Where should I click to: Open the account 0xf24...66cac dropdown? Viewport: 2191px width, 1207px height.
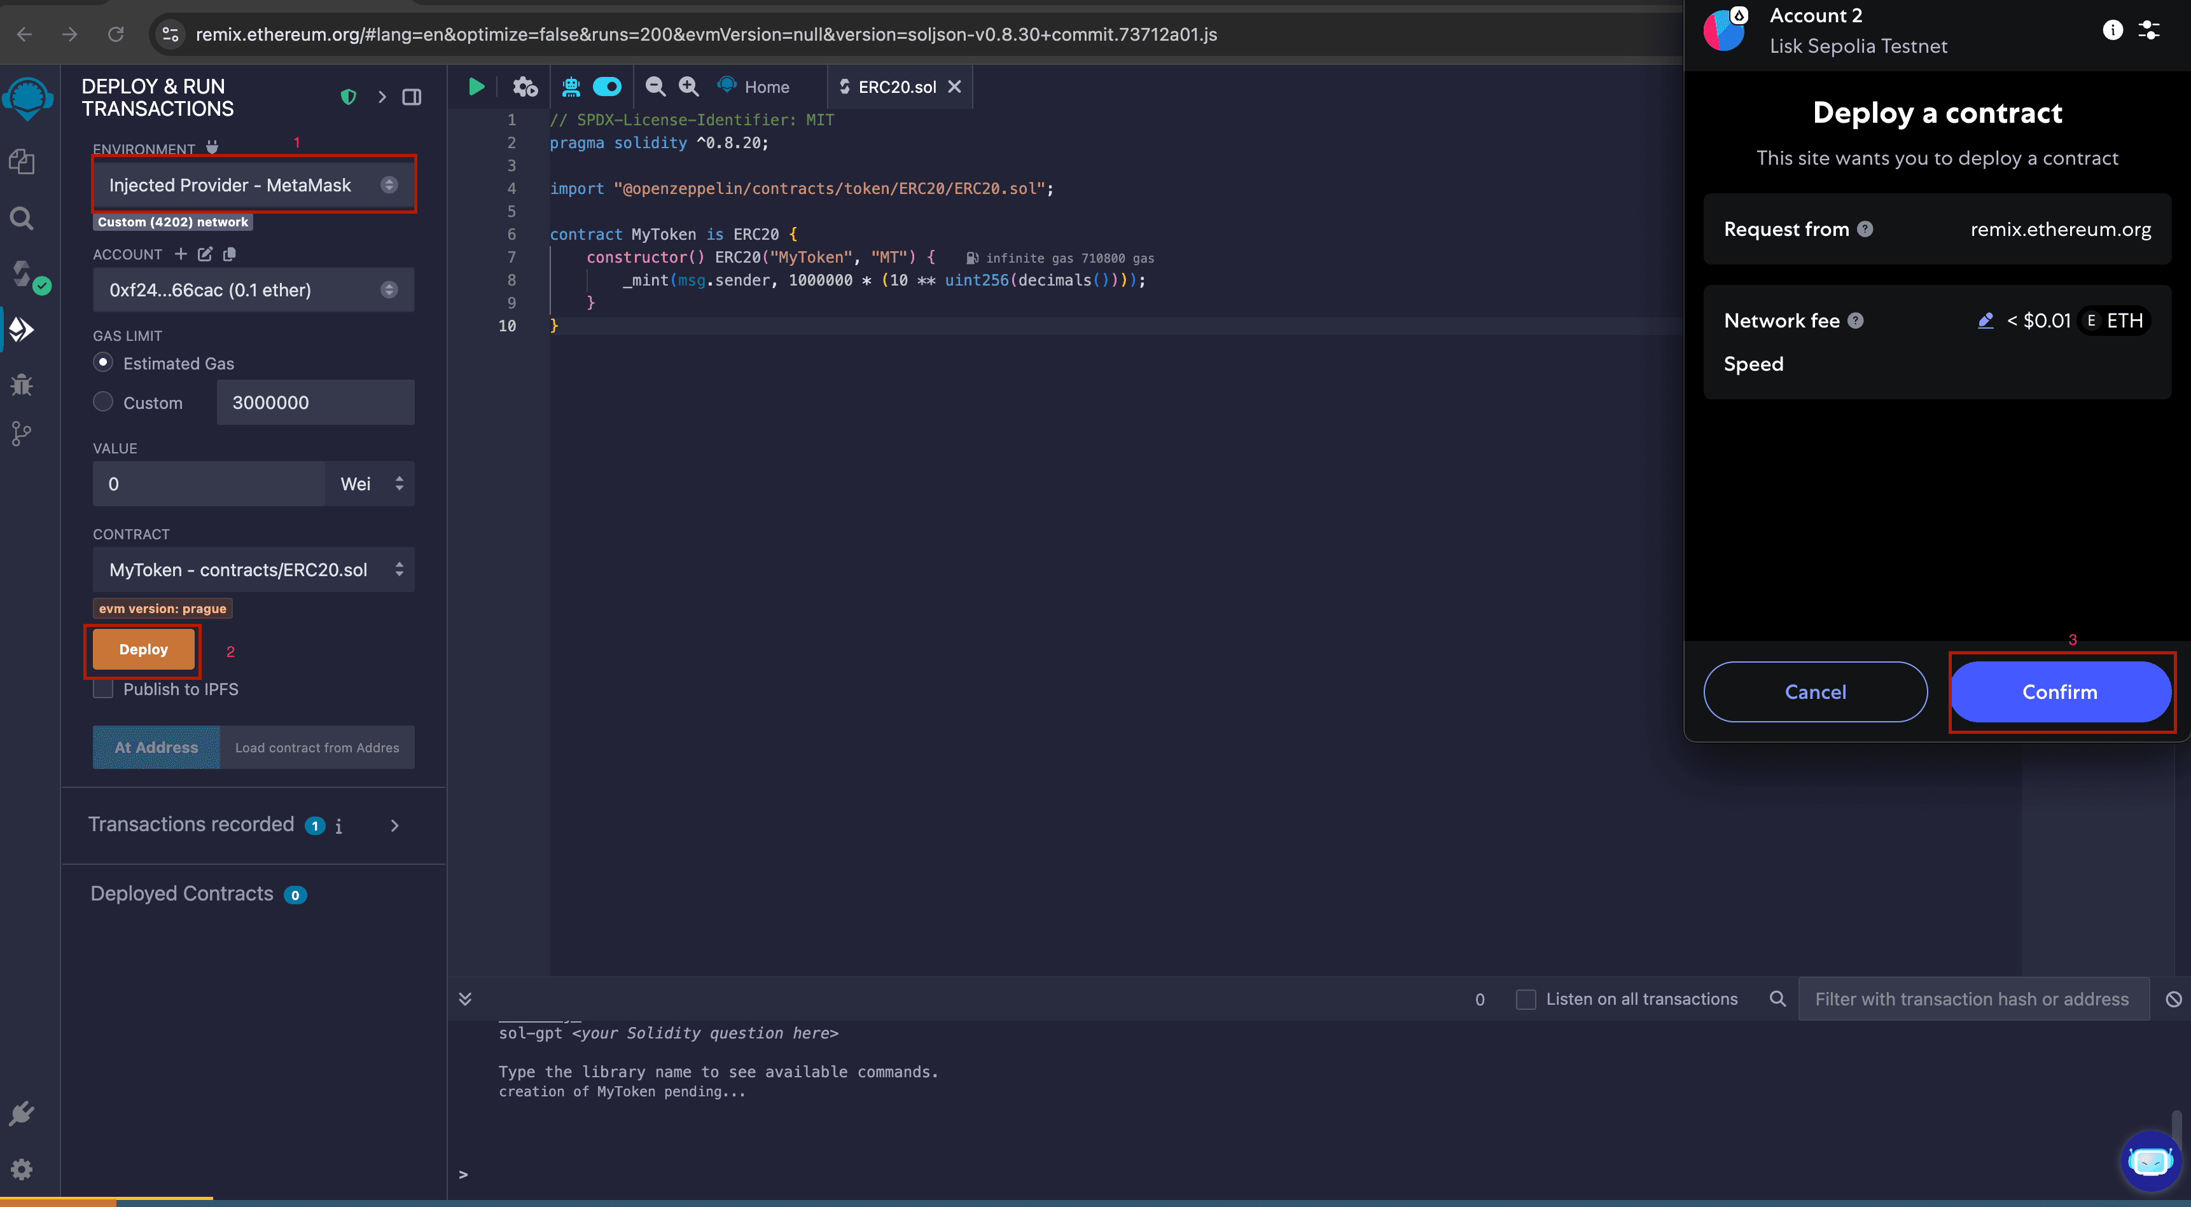(x=253, y=290)
